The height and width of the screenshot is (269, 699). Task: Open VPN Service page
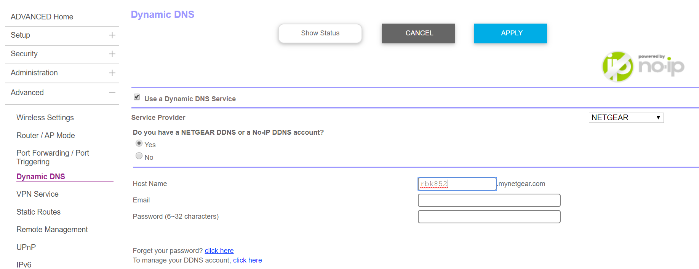click(37, 194)
